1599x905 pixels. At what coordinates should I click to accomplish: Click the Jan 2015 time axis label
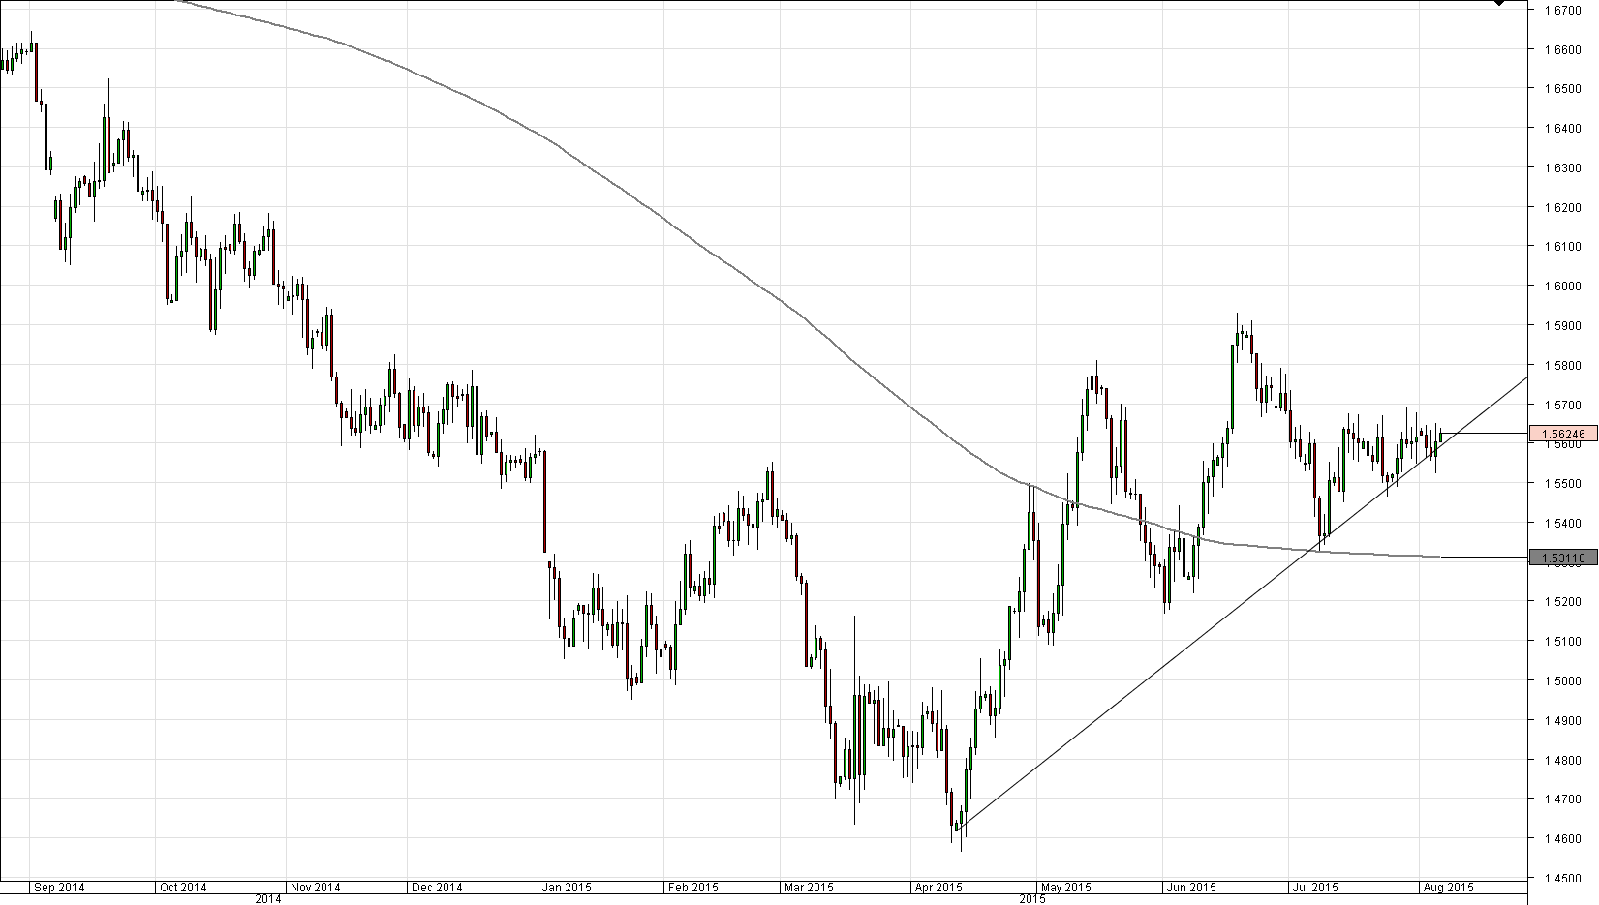(567, 887)
